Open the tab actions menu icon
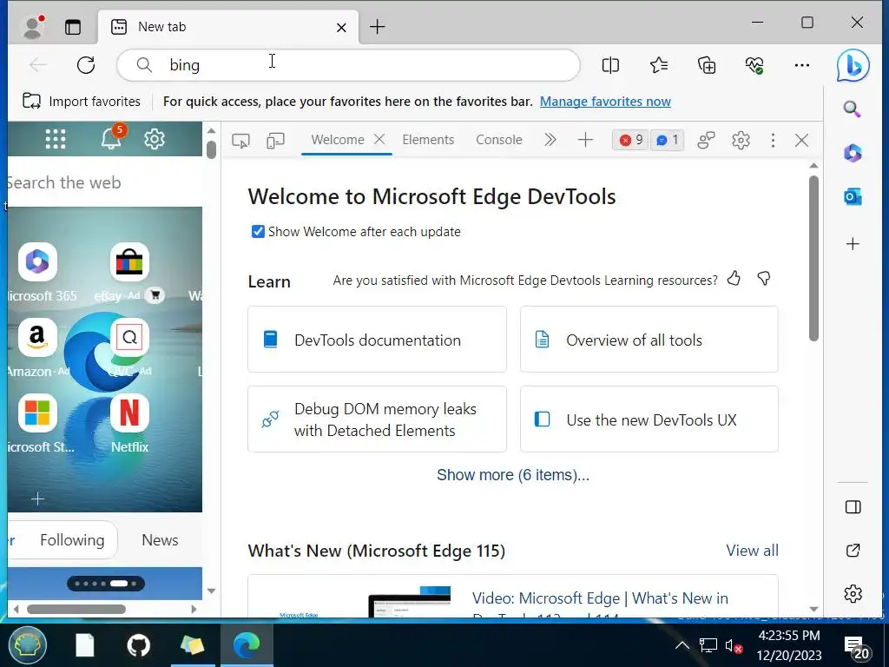Viewport: 889px width, 667px height. tap(73, 27)
